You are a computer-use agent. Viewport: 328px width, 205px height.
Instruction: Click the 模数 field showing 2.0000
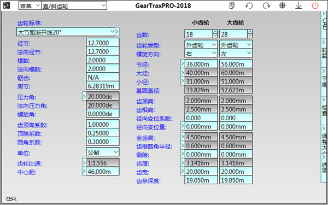click(103, 60)
